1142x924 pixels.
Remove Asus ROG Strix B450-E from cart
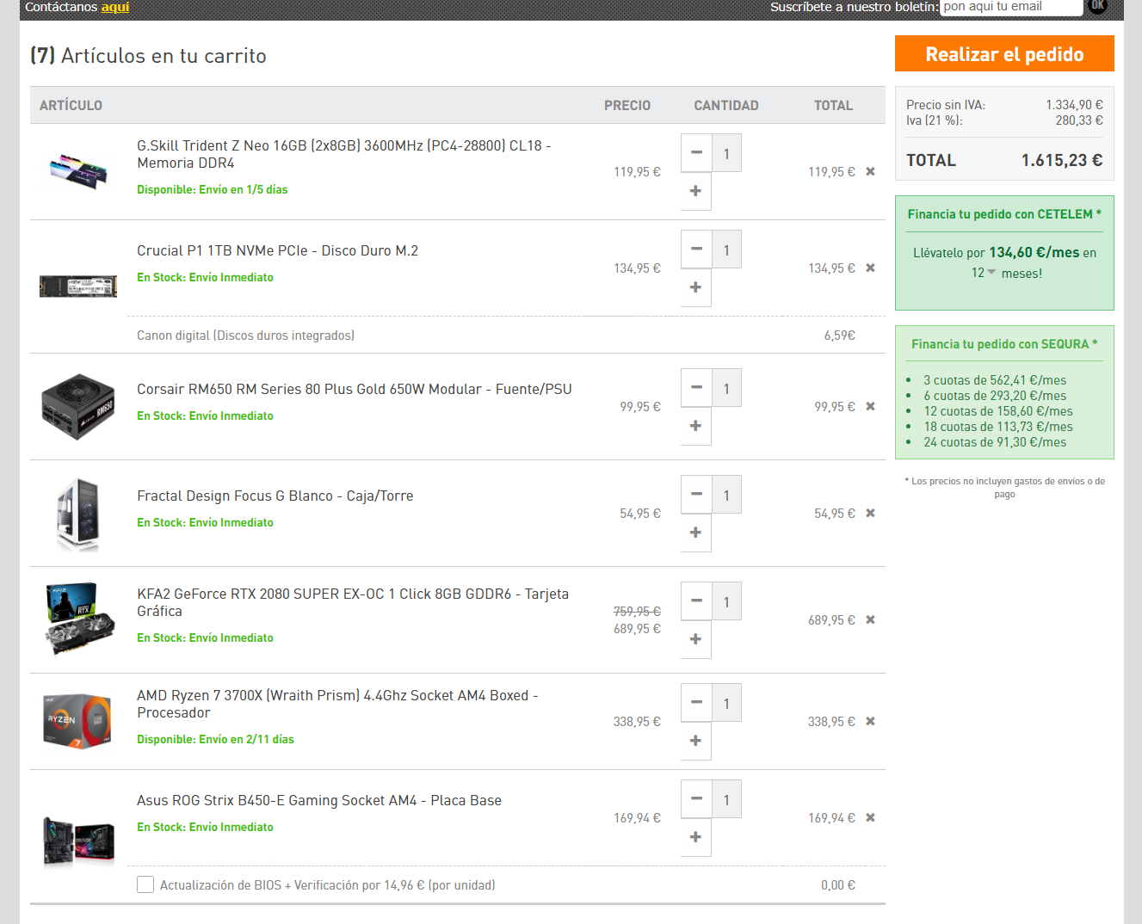tap(870, 818)
